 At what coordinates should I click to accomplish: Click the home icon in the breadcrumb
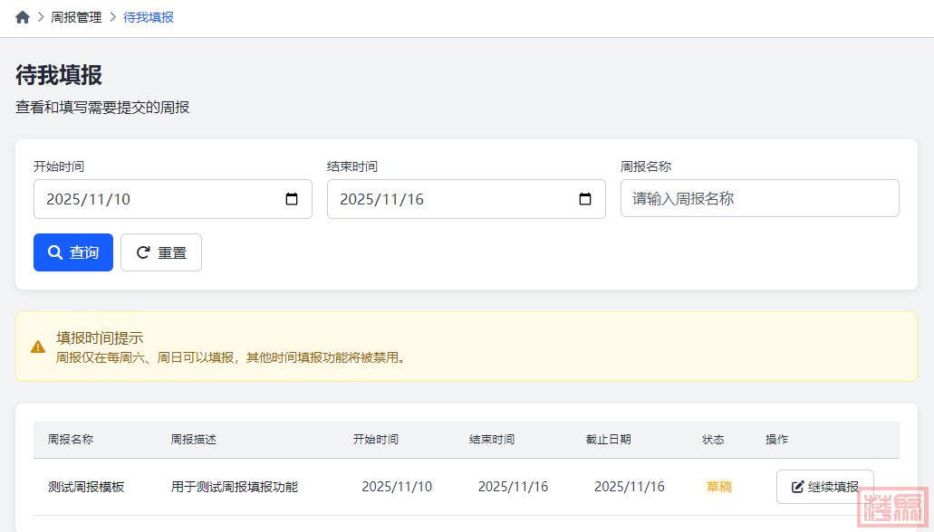point(23,17)
